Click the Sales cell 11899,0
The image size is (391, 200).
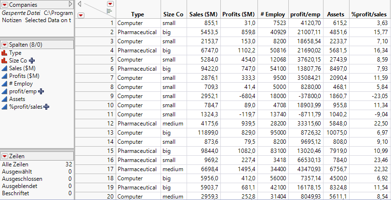click(203, 133)
